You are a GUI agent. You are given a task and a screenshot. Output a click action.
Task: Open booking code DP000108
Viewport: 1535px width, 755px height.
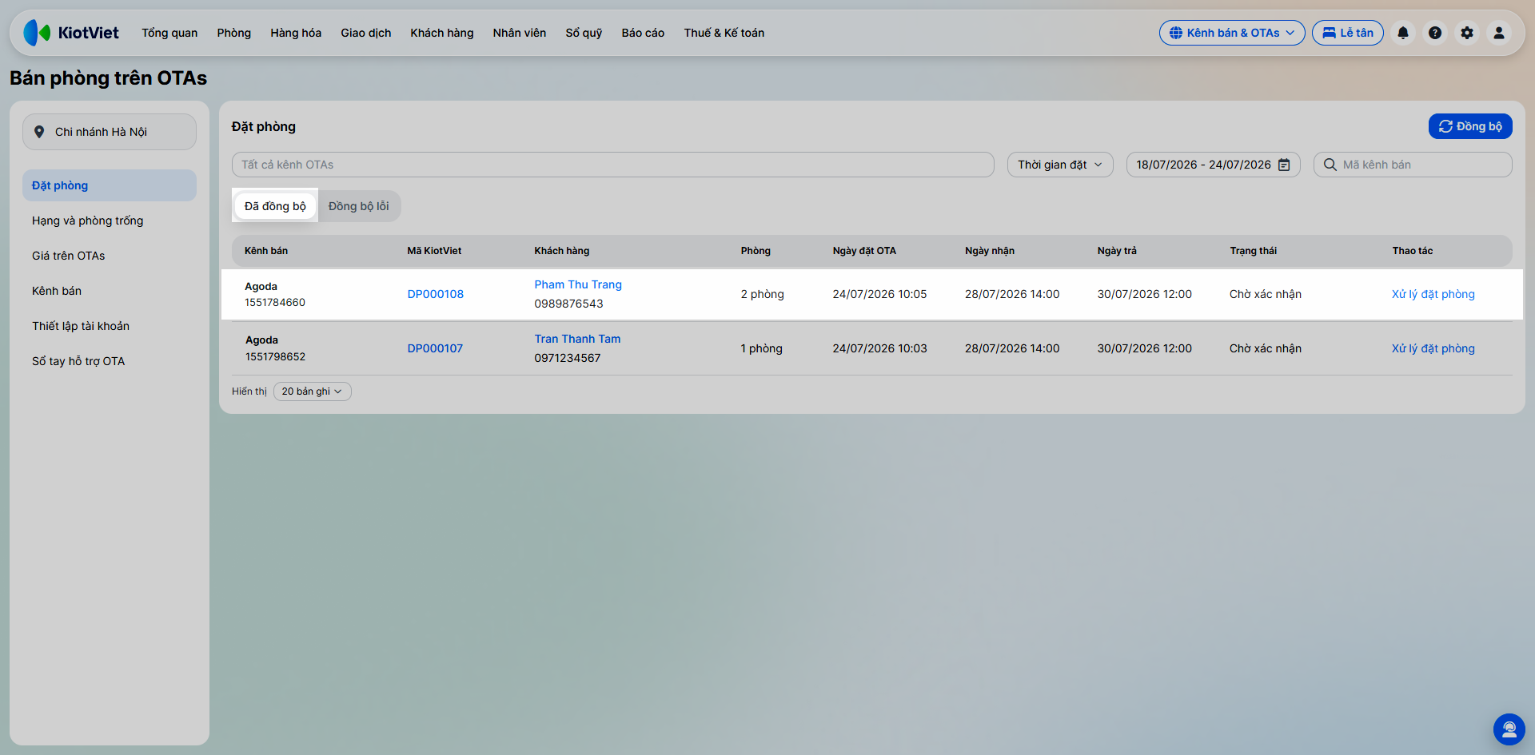pyautogui.click(x=436, y=294)
